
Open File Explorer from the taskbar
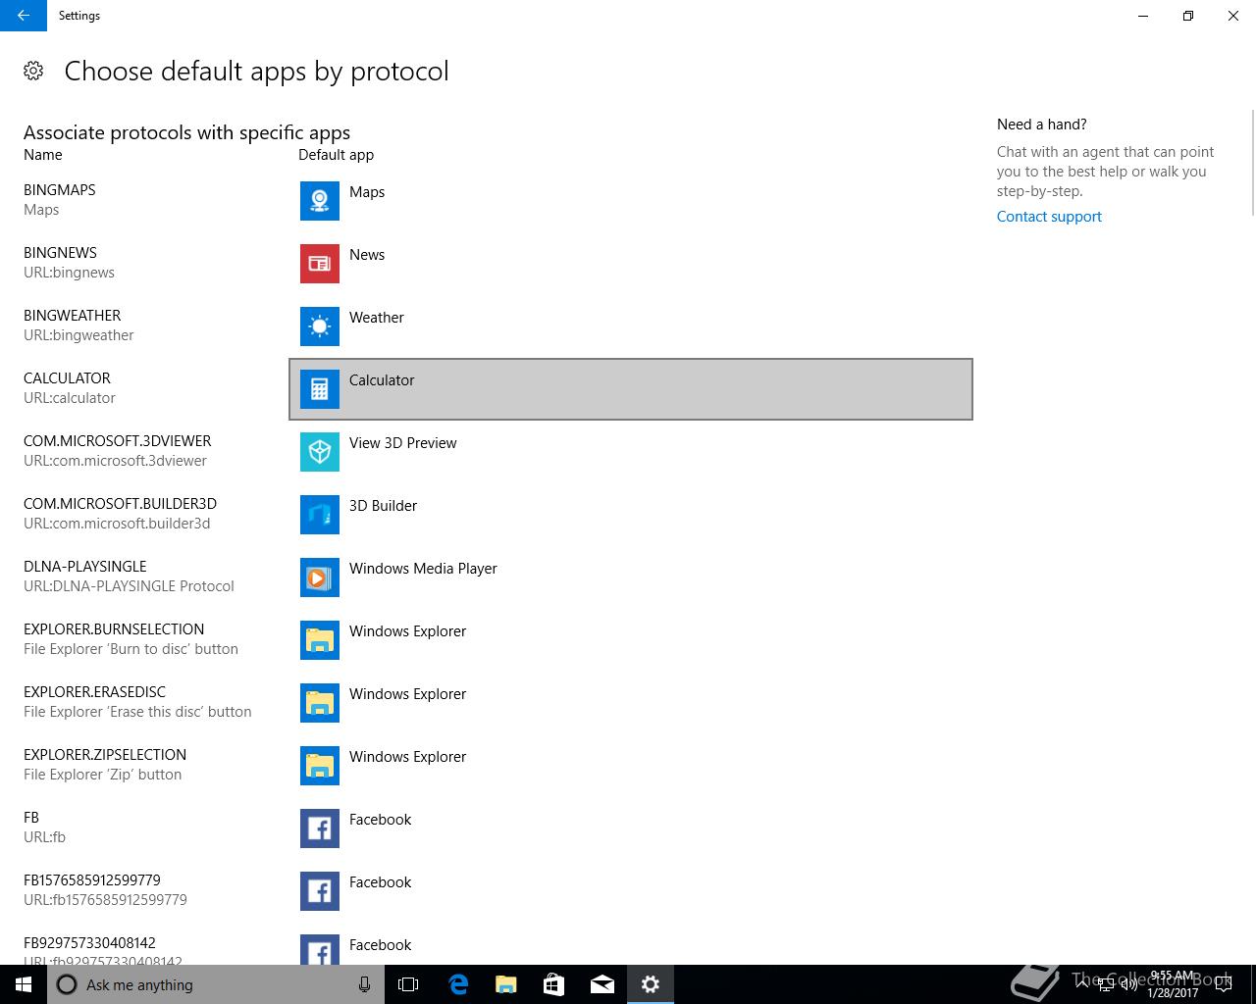505,984
